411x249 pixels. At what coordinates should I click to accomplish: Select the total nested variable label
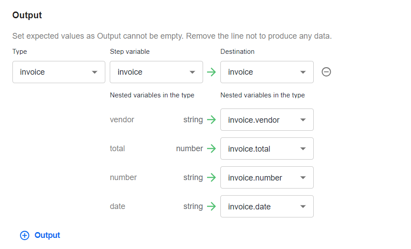click(x=117, y=149)
